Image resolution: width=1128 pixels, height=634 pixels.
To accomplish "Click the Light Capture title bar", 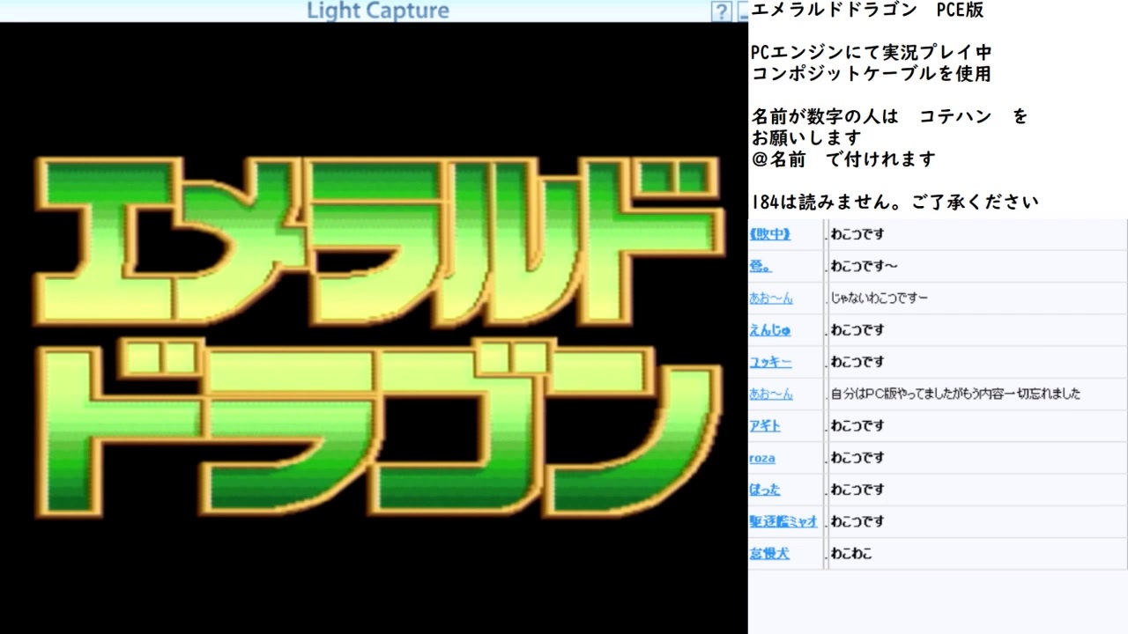I will click(x=376, y=11).
